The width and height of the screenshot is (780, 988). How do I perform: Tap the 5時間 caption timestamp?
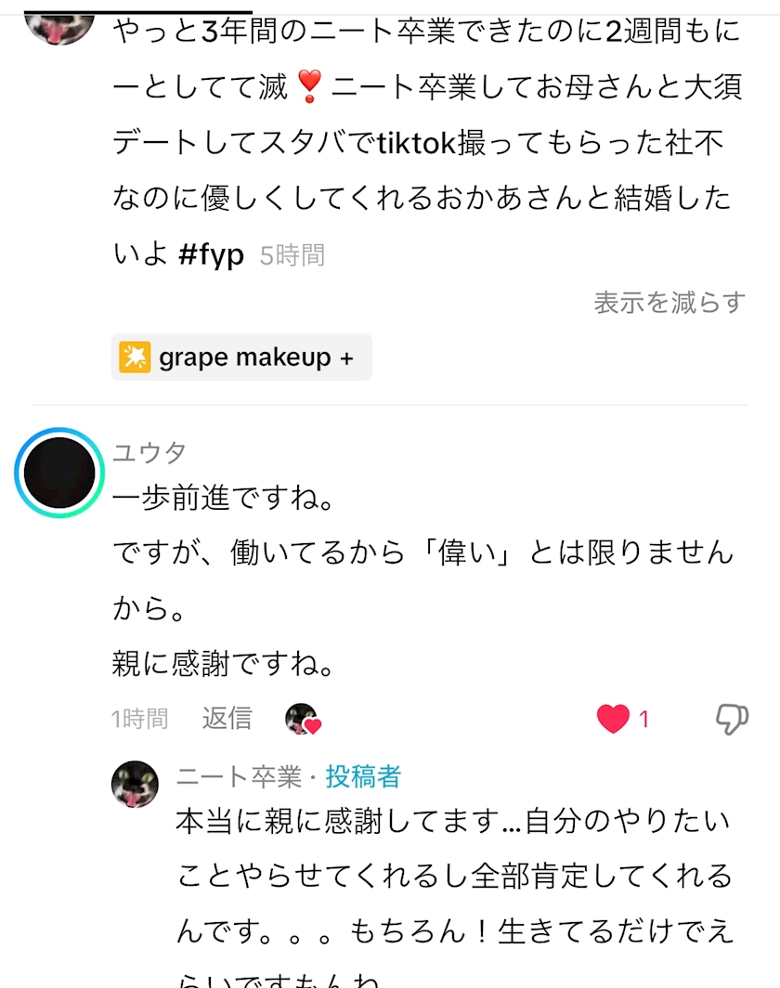pos(292,255)
